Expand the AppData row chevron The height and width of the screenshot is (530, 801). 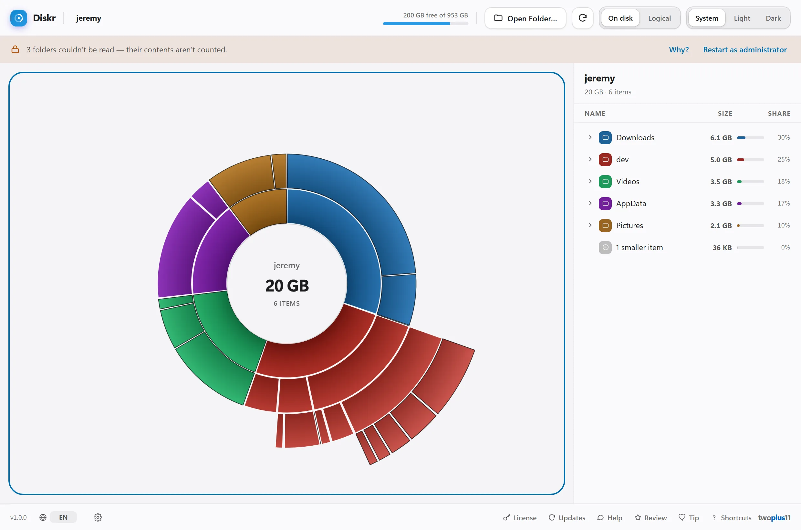click(x=590, y=204)
